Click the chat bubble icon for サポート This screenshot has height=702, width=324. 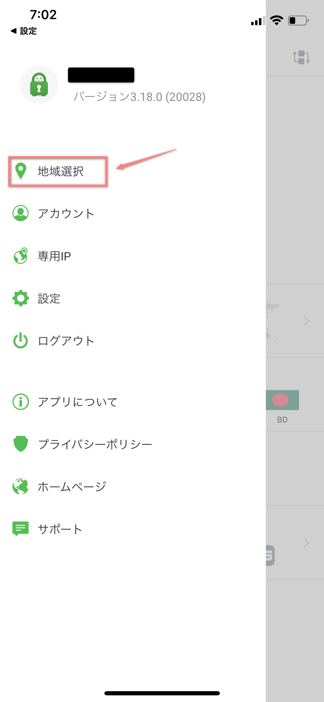pos(21,528)
